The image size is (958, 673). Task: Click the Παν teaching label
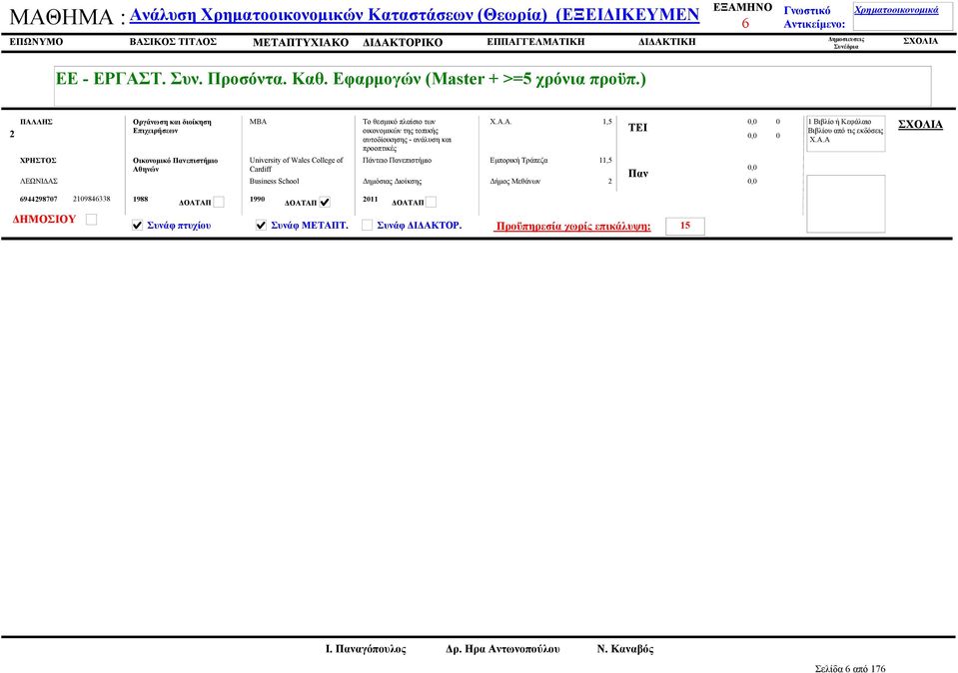(638, 174)
